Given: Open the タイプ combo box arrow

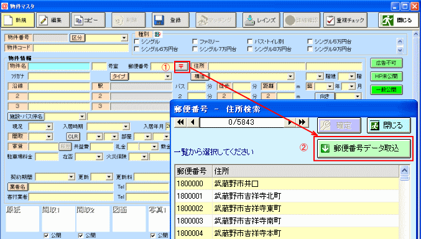Looking at the screenshot, I should (x=168, y=76).
